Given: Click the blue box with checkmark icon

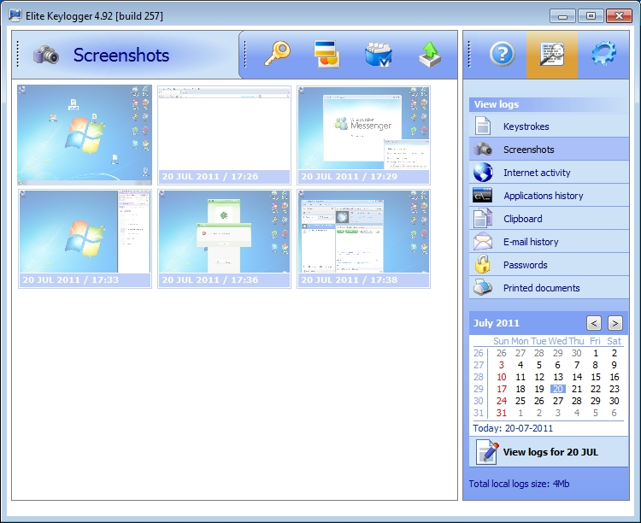Looking at the screenshot, I should click(377, 55).
